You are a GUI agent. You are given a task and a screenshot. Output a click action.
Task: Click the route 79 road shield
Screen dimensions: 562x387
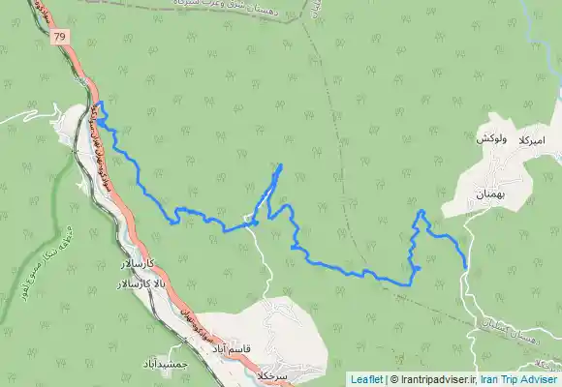coord(59,37)
